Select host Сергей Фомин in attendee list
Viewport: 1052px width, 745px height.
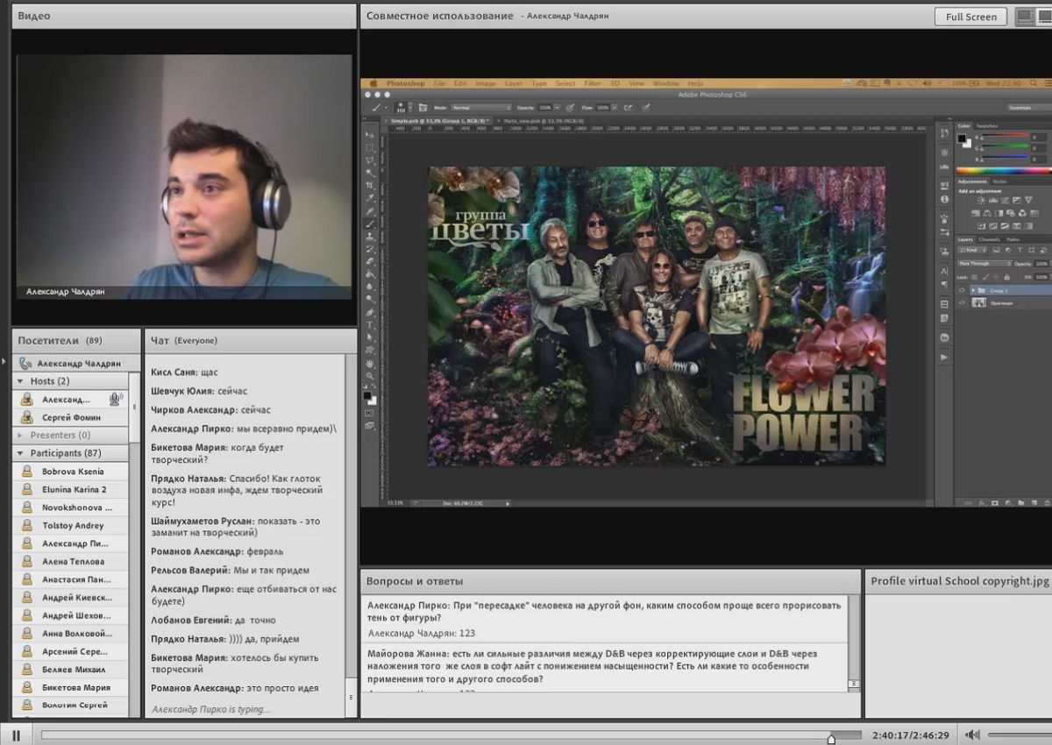coord(71,417)
